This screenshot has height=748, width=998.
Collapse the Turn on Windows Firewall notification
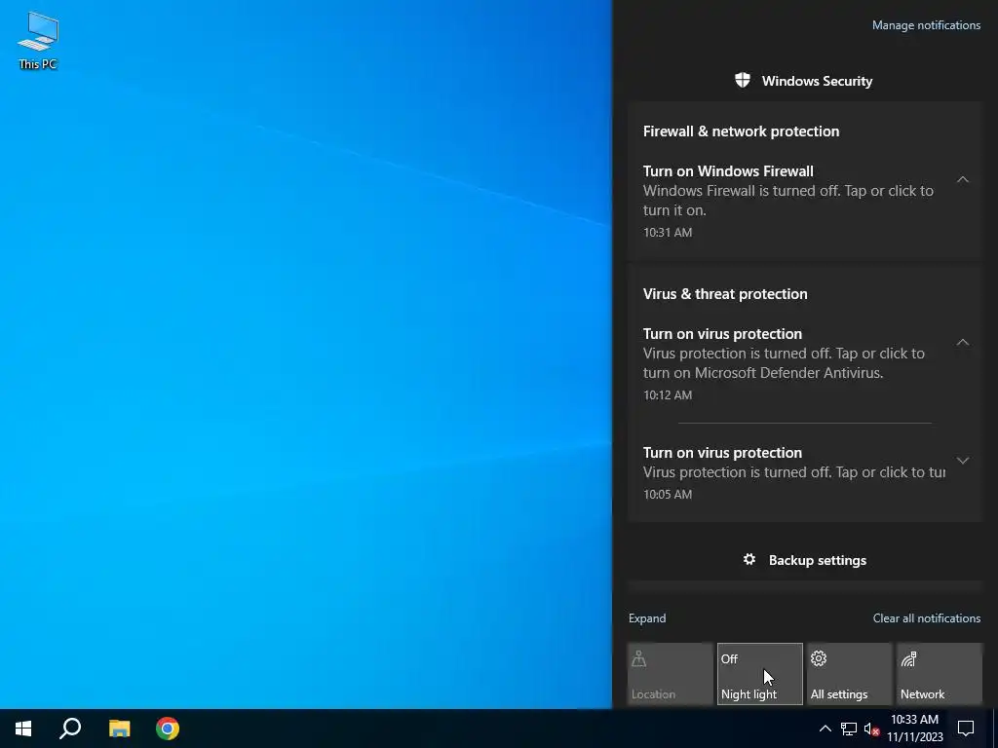click(x=963, y=180)
